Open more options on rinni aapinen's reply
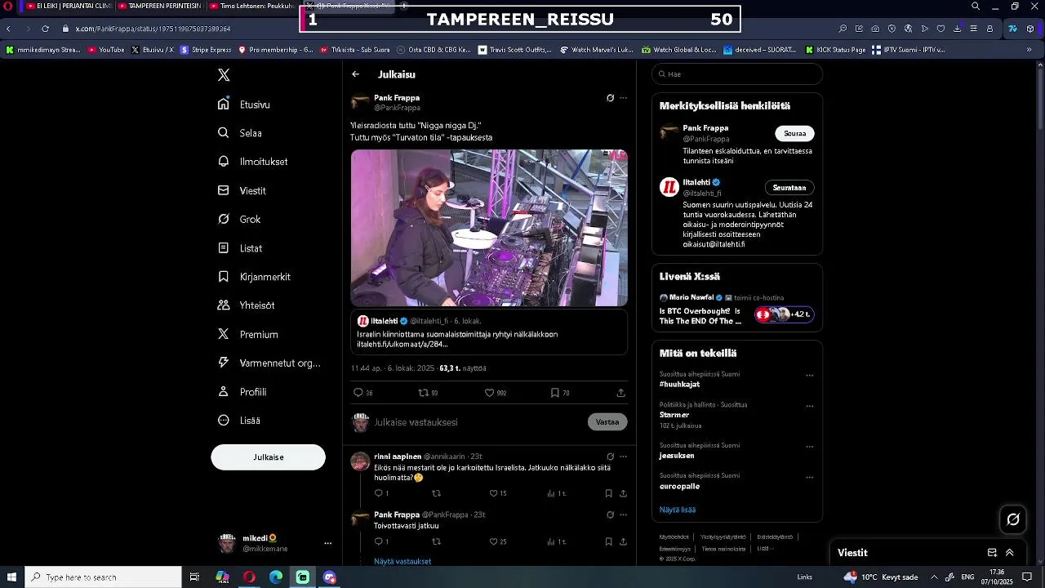Image resolution: width=1045 pixels, height=588 pixels. click(624, 457)
